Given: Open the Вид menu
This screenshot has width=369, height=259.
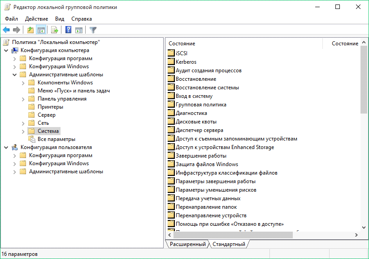Looking at the screenshot, I should [x=60, y=19].
